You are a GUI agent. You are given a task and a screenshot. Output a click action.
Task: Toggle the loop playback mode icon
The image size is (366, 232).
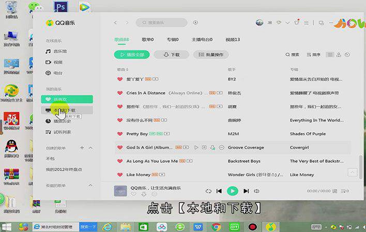(208, 191)
